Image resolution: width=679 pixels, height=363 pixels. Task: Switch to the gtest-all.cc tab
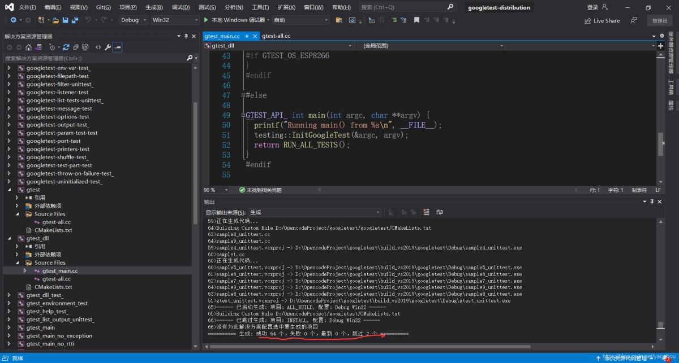point(276,36)
